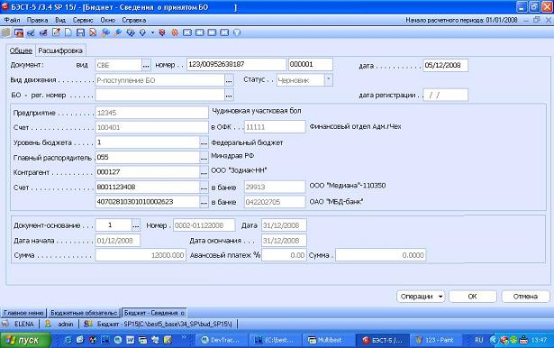554x348 pixels.
Task: Open lookup for Уровень бюджета field
Action: (x=204, y=142)
